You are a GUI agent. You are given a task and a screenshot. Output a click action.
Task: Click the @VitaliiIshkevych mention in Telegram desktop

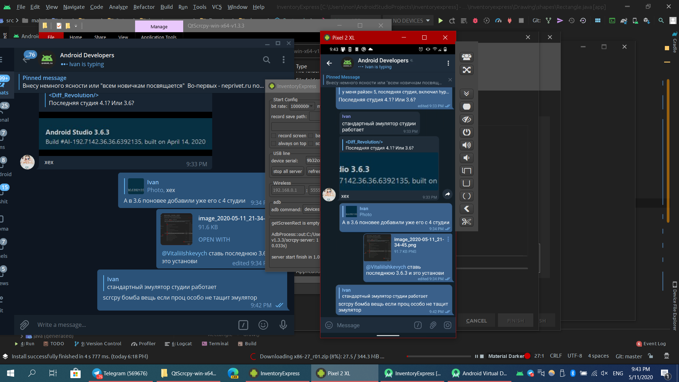(184, 253)
